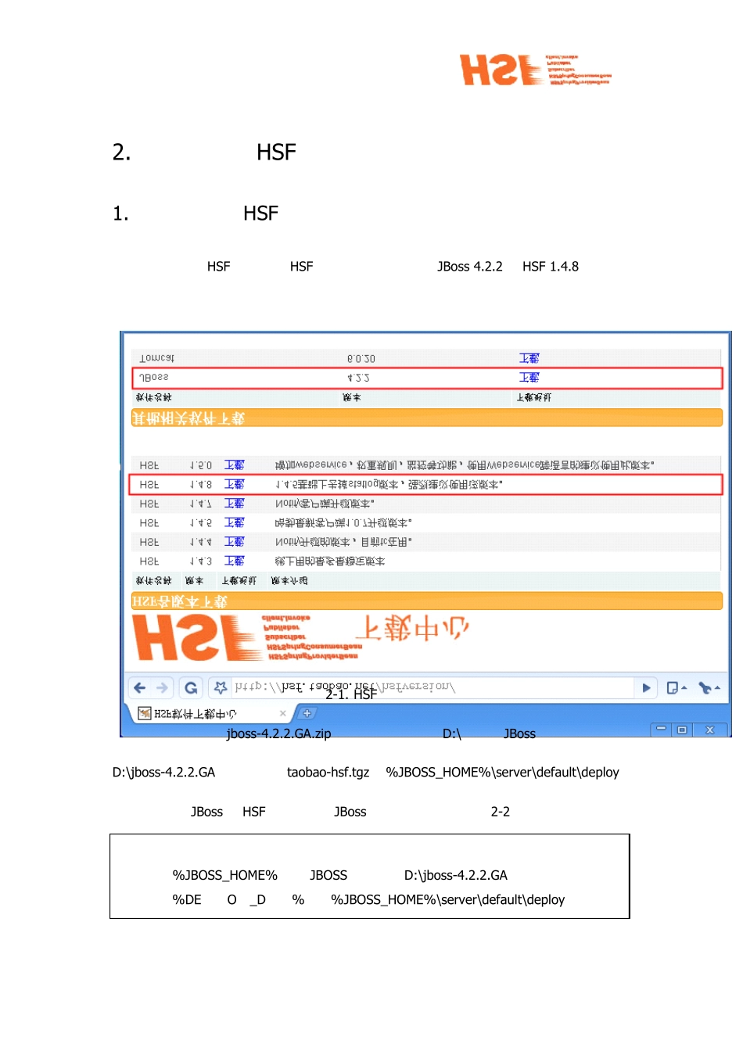Close the embedded browser window

click(x=710, y=729)
